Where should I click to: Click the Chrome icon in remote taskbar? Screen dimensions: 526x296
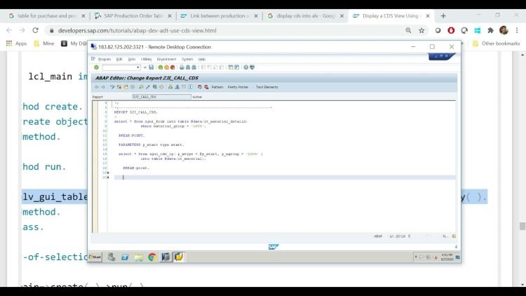coord(152,257)
